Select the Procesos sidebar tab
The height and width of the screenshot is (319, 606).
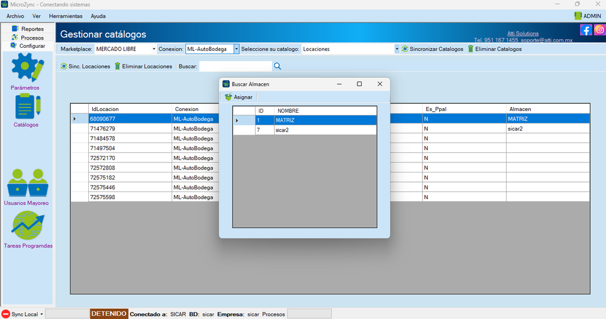click(x=28, y=37)
